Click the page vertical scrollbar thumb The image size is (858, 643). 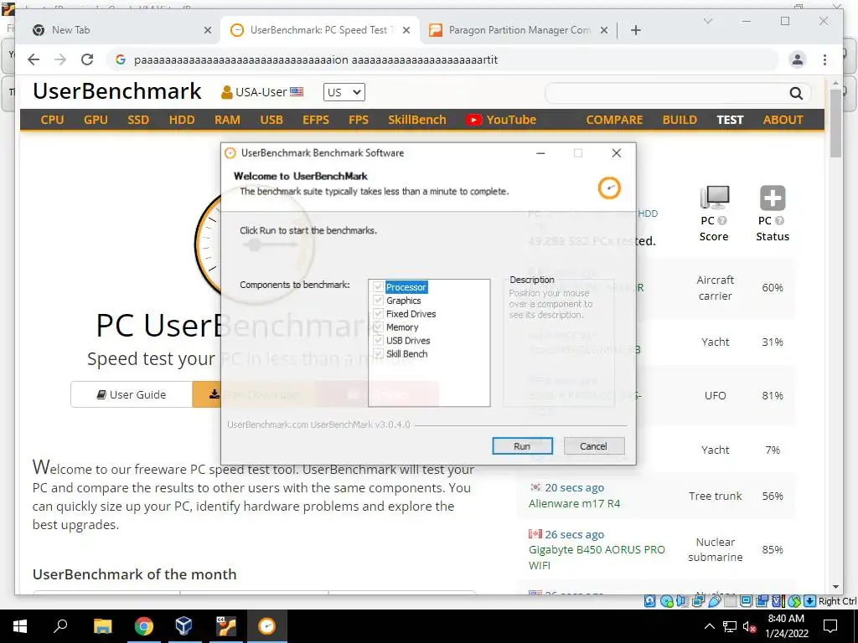pos(835,123)
